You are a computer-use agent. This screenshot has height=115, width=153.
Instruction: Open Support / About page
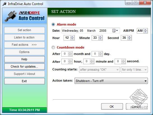coord(24,74)
